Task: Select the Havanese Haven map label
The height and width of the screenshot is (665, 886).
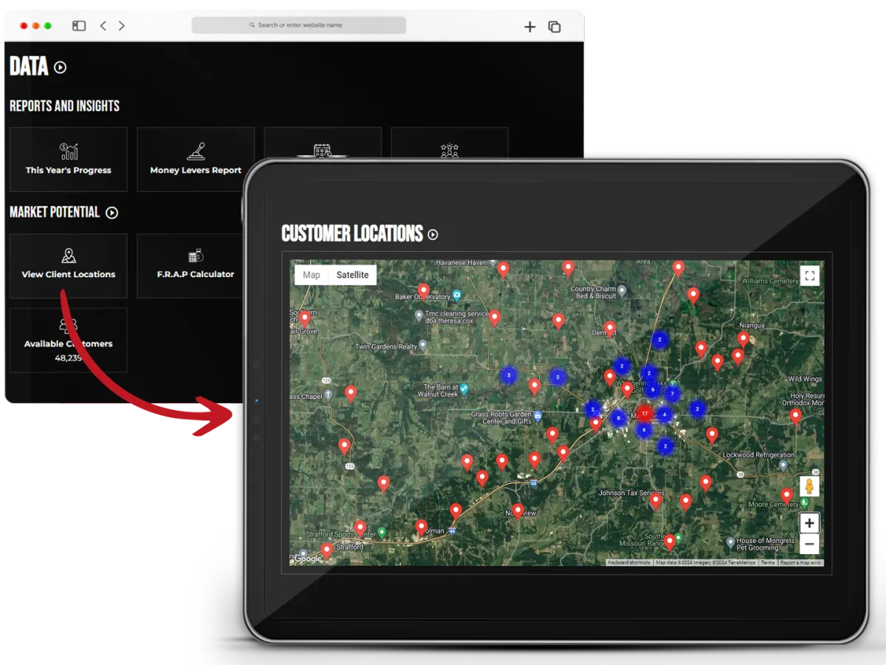Action: (x=461, y=263)
